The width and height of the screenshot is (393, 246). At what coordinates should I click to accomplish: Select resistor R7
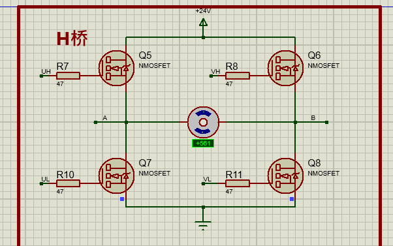[x=68, y=76]
